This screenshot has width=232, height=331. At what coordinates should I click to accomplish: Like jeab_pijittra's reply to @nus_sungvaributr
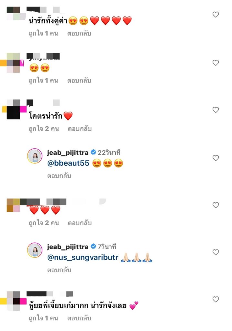click(x=215, y=252)
